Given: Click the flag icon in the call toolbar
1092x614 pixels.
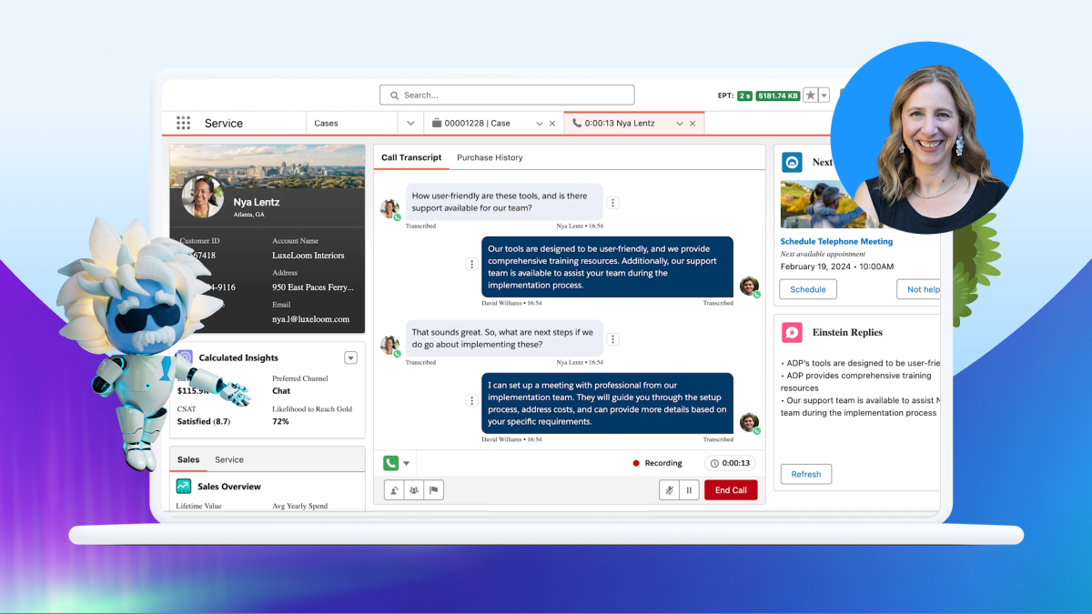Looking at the screenshot, I should pos(434,489).
